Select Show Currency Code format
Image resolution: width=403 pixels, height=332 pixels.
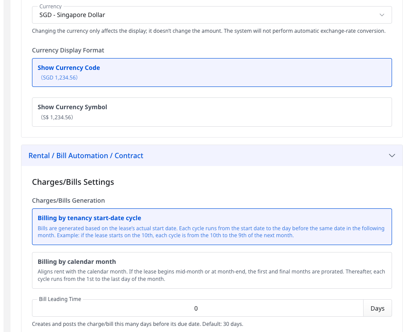click(x=212, y=73)
